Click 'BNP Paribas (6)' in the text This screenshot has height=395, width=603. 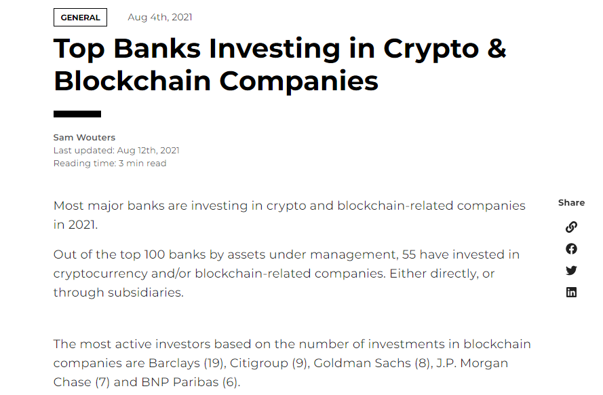pyautogui.click(x=190, y=382)
